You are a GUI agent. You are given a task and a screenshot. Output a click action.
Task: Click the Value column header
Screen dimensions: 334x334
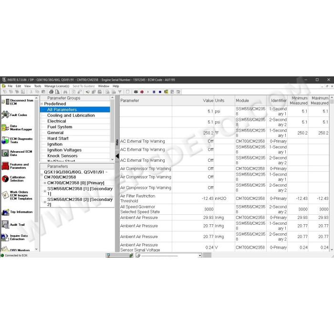point(193,101)
